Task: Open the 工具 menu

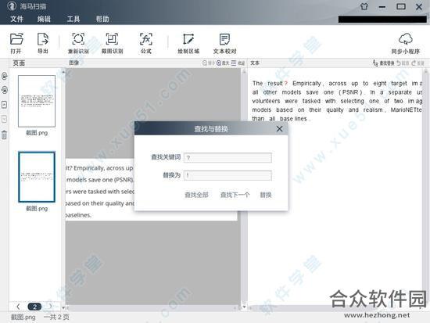Action: 73,19
